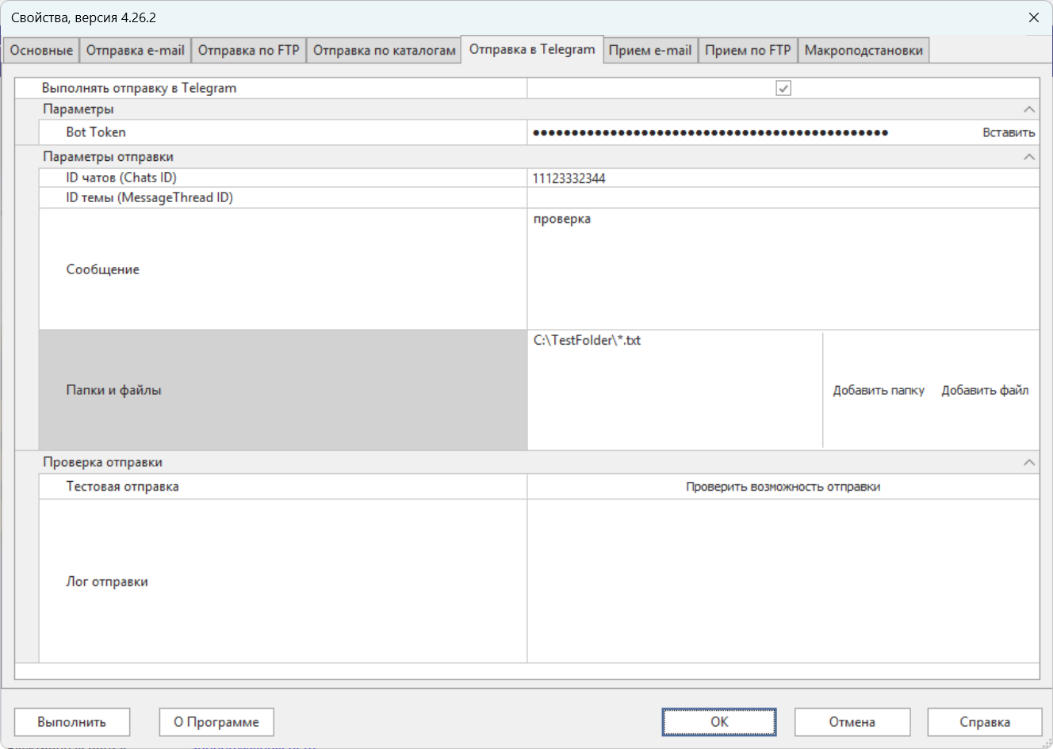Switch to Отправка по каталогам tab
Screen dimensions: 1053x749
(384, 51)
